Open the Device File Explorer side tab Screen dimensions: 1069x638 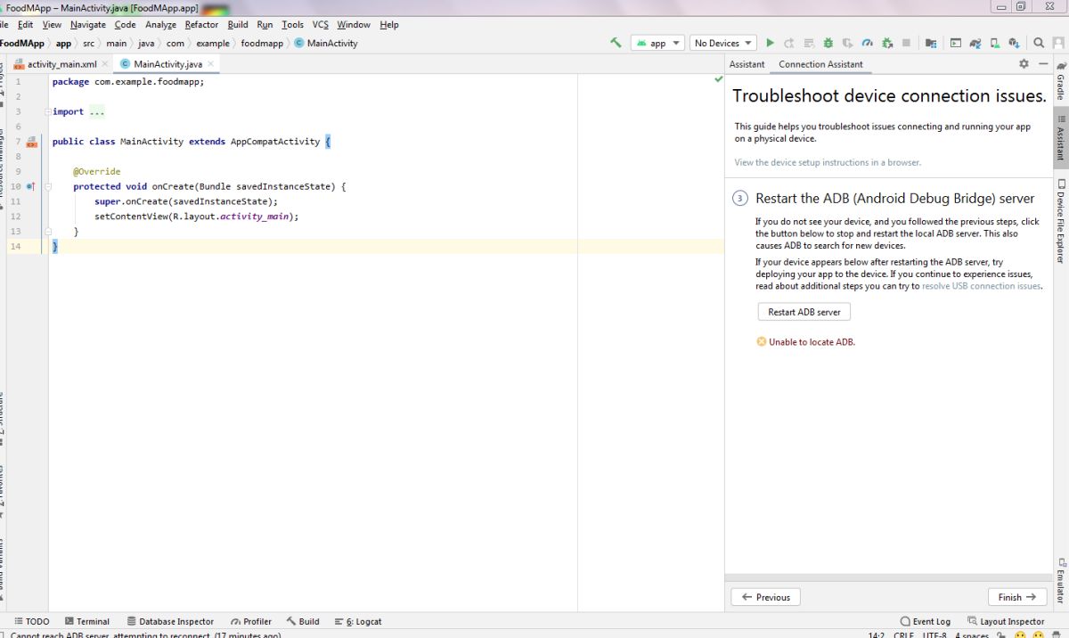tap(1060, 221)
